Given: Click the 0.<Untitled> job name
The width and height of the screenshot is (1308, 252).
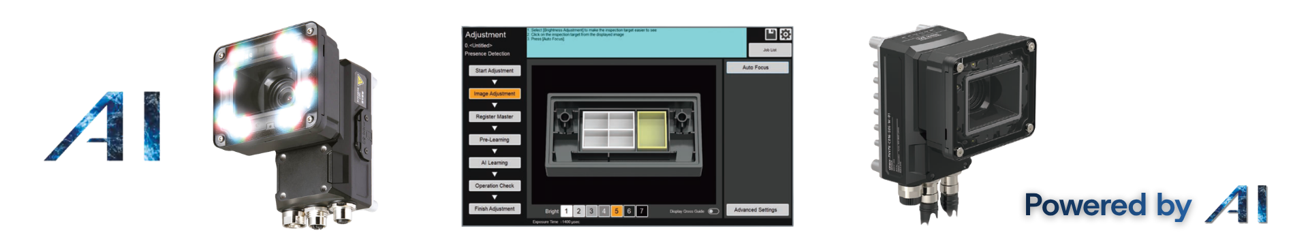Looking at the screenshot, I should (x=478, y=46).
